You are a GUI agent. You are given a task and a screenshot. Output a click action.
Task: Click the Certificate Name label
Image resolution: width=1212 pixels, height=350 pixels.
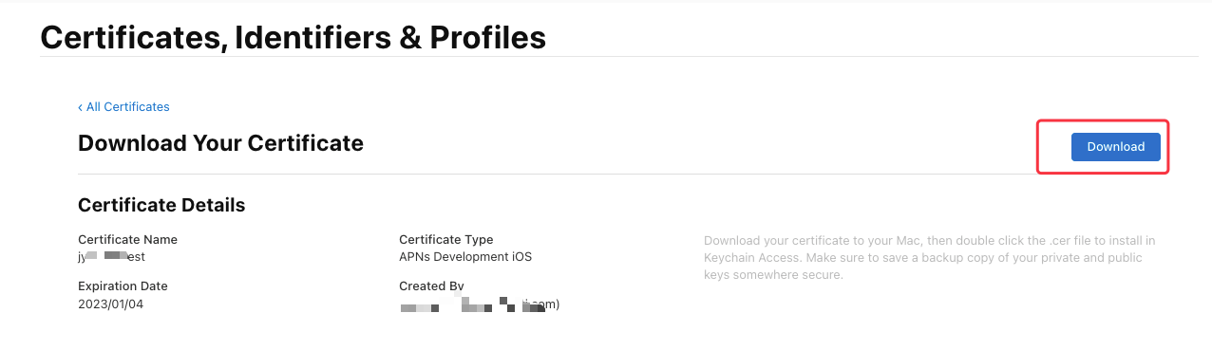127,240
